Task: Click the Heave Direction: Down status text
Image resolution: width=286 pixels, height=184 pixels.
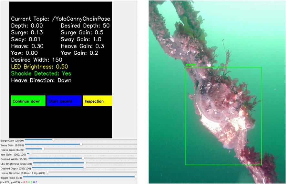Action: click(x=41, y=80)
